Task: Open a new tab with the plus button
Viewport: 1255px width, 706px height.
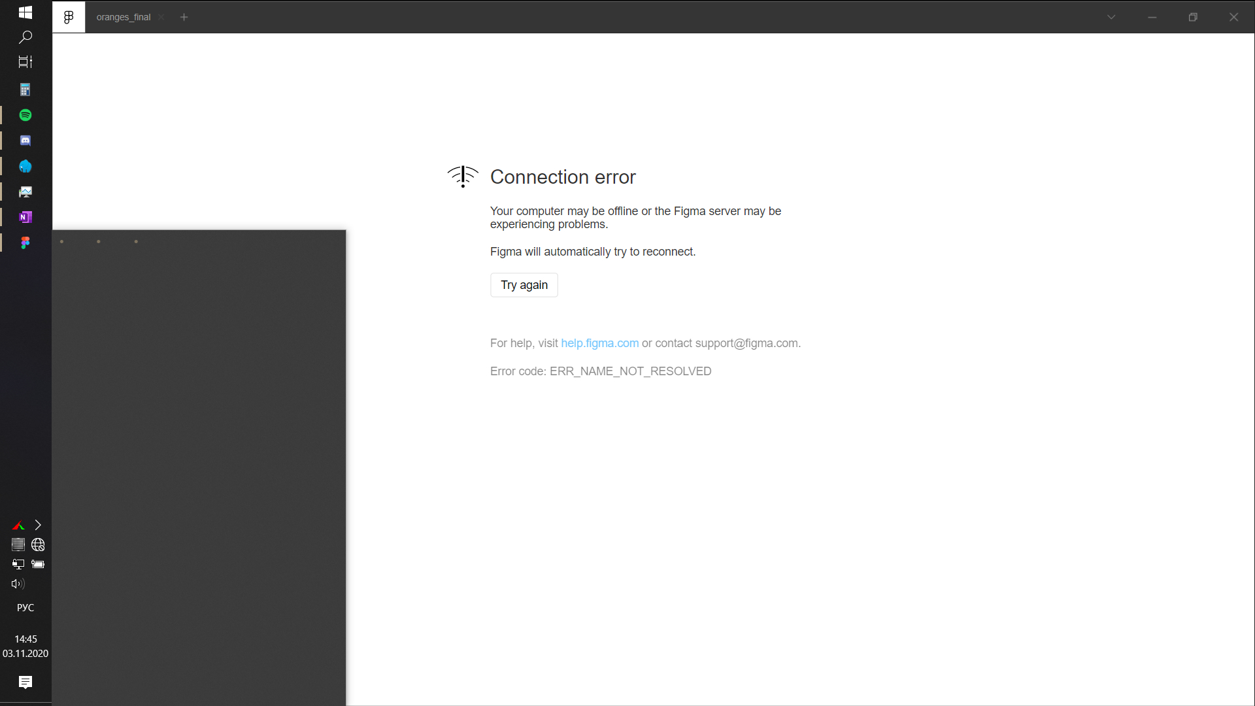Action: point(184,17)
